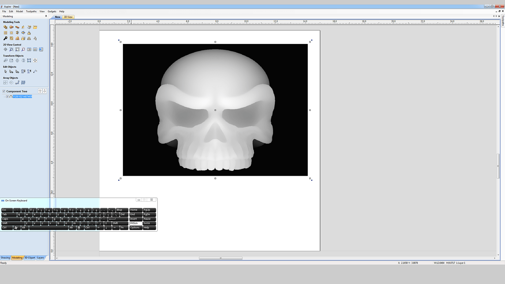This screenshot has width=505, height=284.
Task: Uncheck the Component Tree checkbox
Action: point(4,91)
